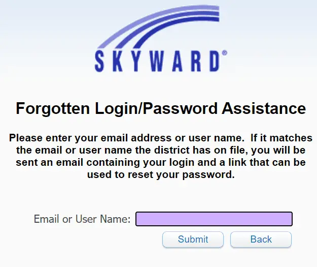Screen dimensions: 317x267
Task: Click the word 'Assistance' in the heading
Action: [264, 108]
